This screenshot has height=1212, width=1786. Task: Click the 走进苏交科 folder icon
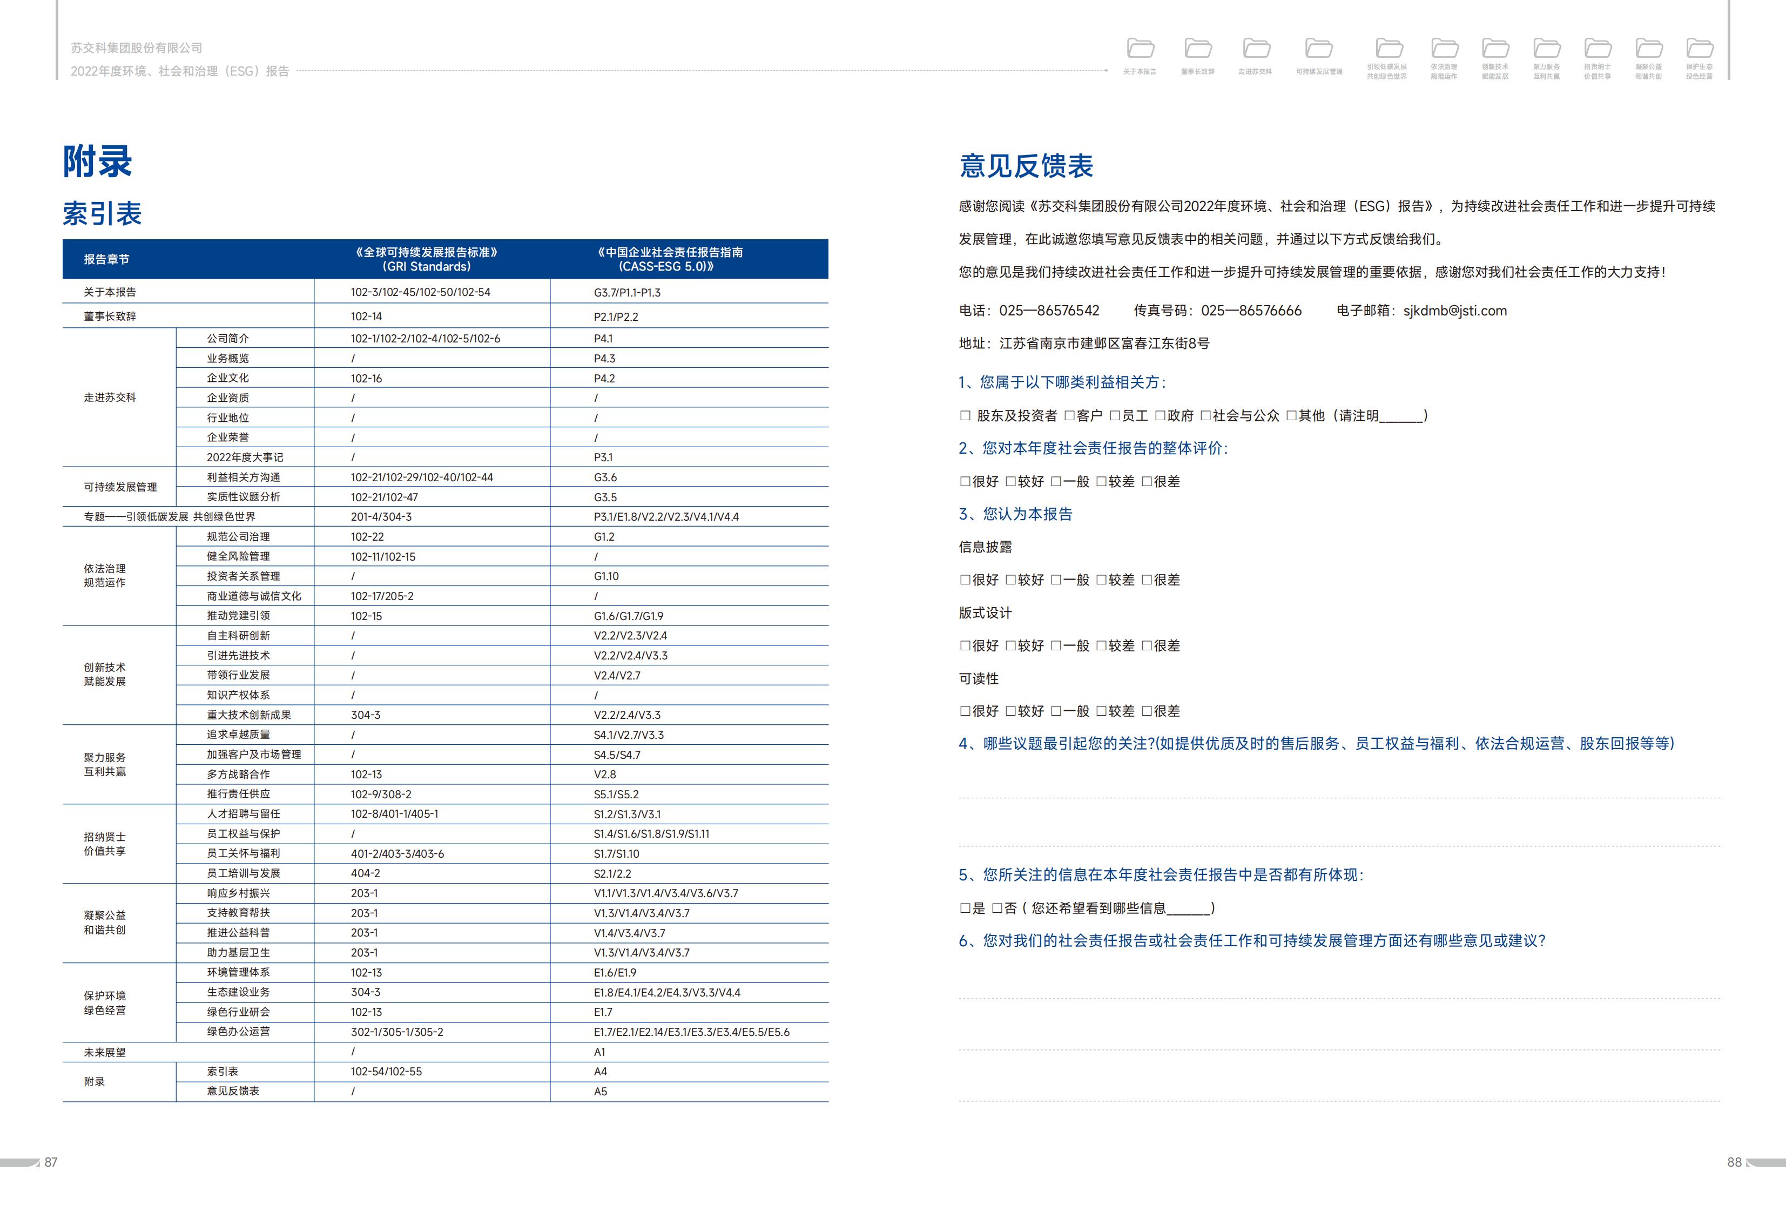[1257, 49]
